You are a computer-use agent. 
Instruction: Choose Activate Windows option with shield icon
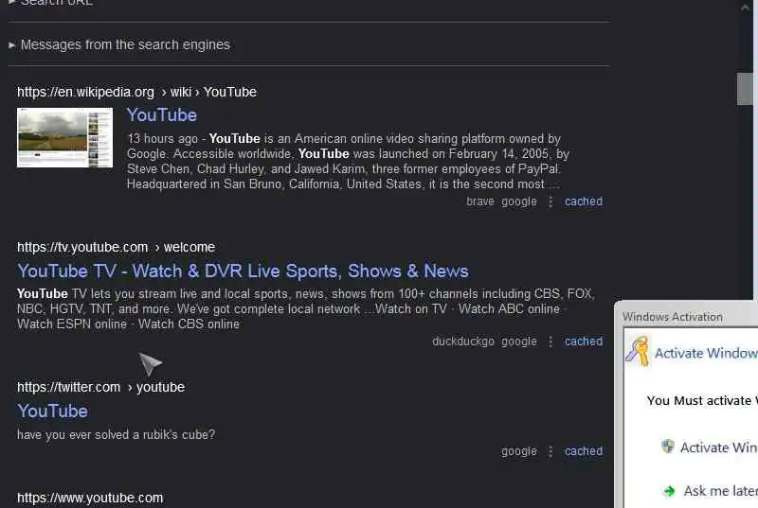coord(709,447)
